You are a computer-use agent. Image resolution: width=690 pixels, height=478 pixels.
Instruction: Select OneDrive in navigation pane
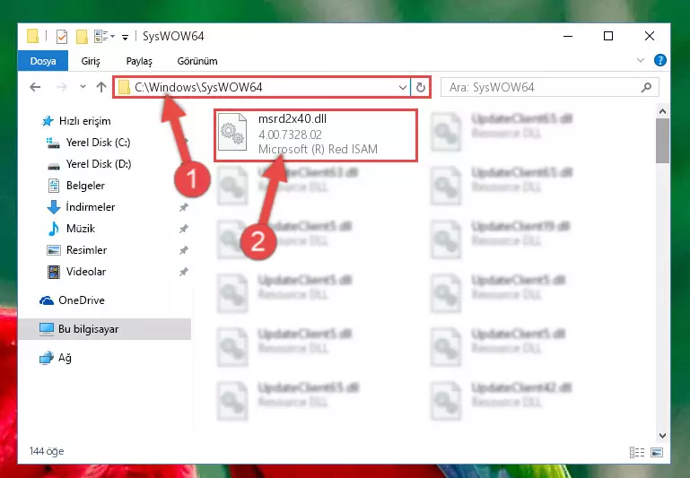72,300
